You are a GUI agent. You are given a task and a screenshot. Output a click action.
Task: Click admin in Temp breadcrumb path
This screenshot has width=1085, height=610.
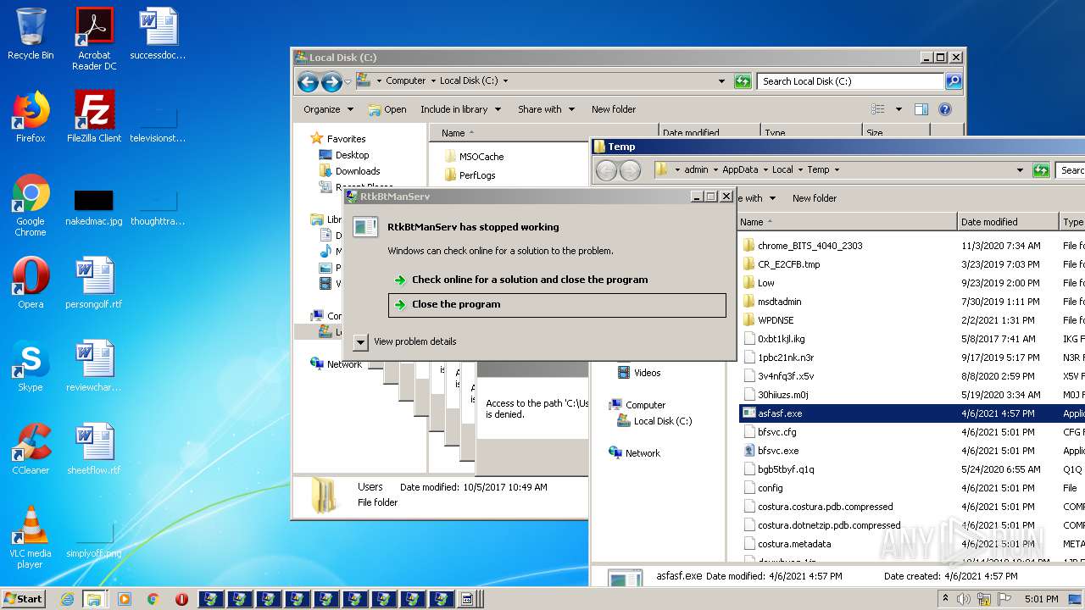[x=696, y=169]
